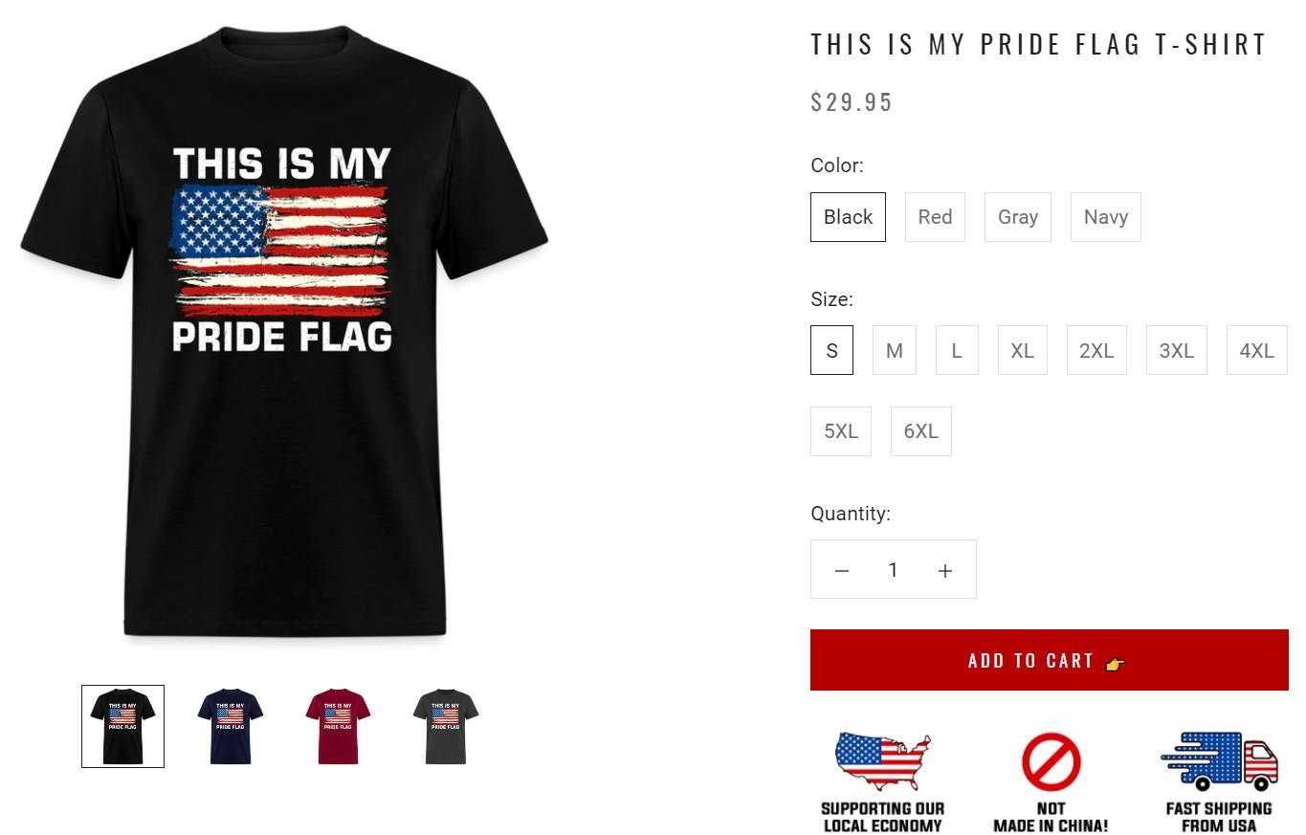Viewport: 1306px width, 835px height.
Task: Select the Navy color option
Action: point(1106,217)
